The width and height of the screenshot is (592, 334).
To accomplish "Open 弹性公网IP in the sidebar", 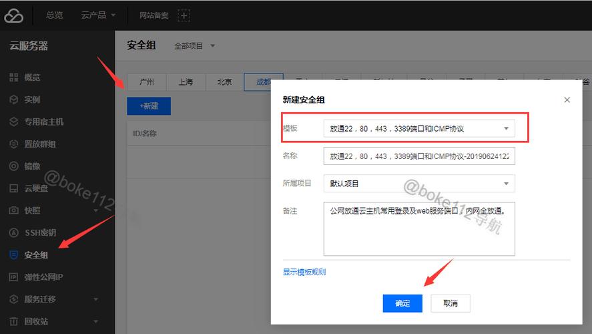I will click(x=44, y=277).
